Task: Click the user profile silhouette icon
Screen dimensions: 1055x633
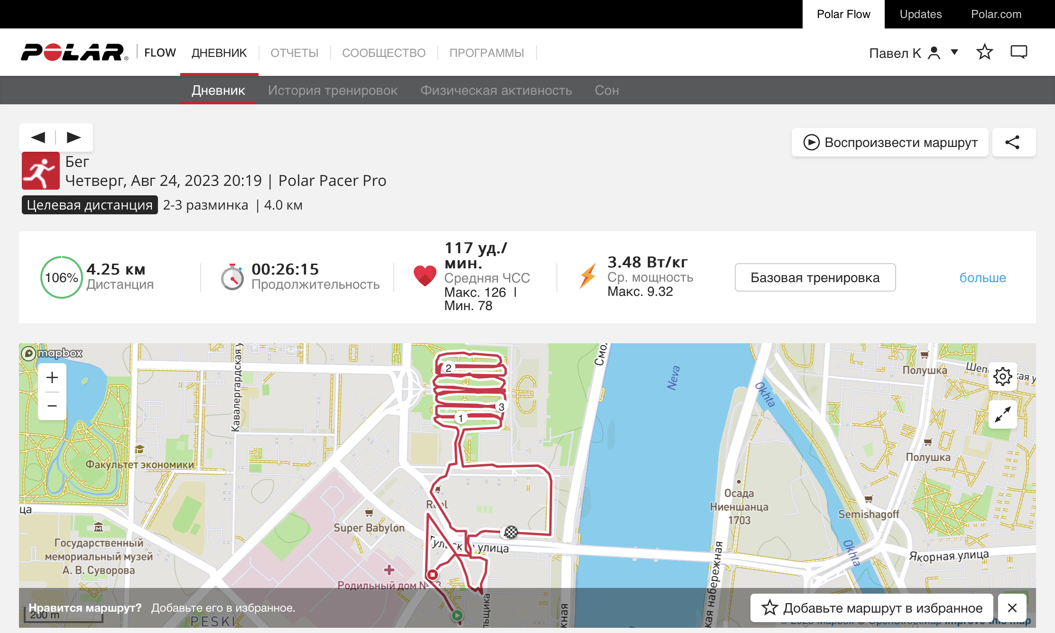Action: tap(934, 53)
